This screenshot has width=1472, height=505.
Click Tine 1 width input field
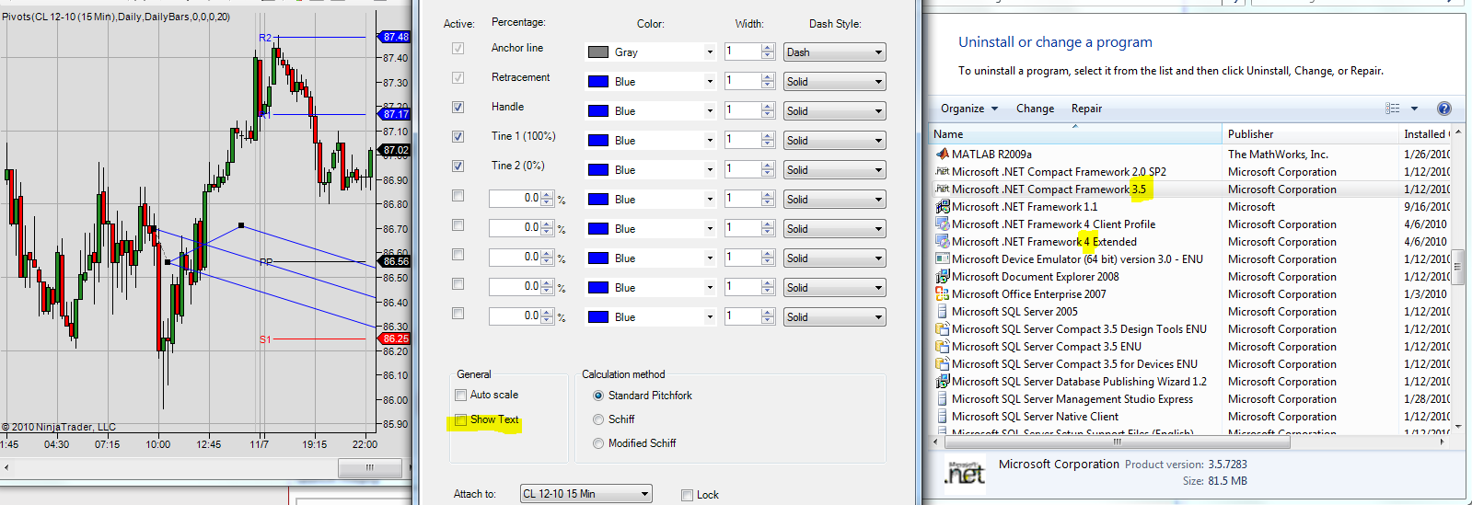coord(742,140)
